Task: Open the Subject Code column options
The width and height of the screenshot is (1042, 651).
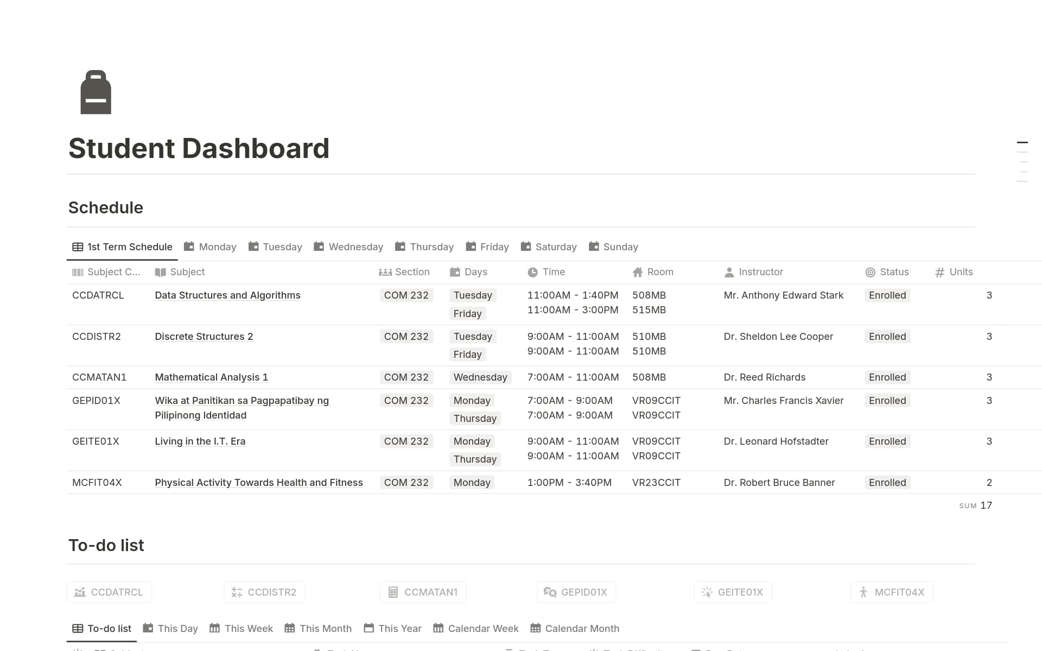Action: pos(109,271)
